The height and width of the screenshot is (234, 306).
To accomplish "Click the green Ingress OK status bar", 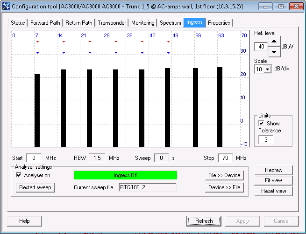I will pos(126,175).
